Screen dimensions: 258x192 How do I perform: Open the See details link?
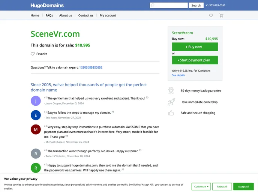(x=178, y=75)
